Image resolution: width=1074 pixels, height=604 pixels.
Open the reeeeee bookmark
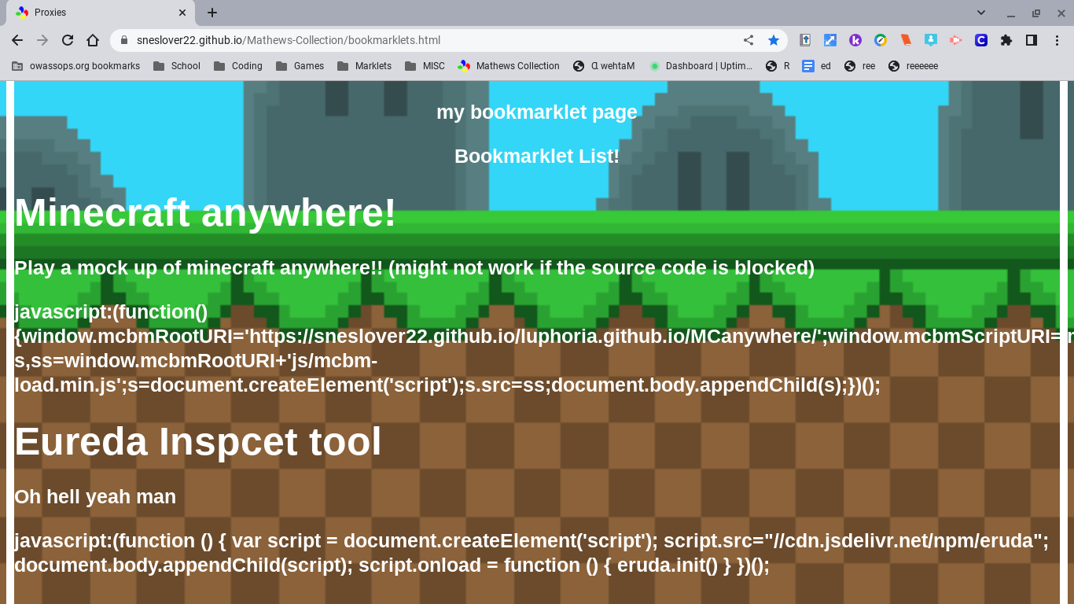tap(913, 66)
